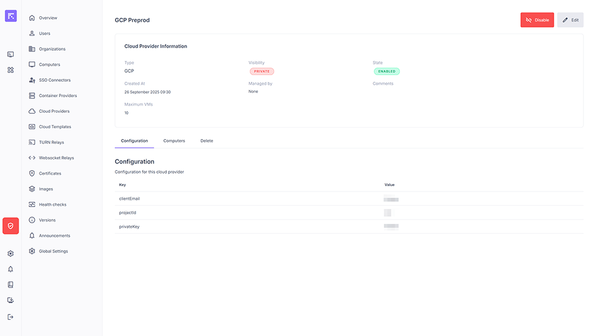Navigate to Container Providers
Image resolution: width=596 pixels, height=336 pixels.
click(58, 95)
